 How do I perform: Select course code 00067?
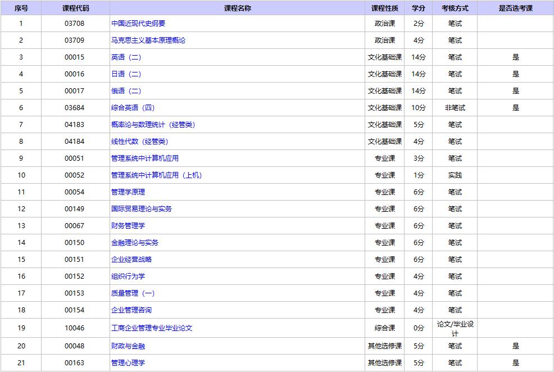pyautogui.click(x=75, y=226)
